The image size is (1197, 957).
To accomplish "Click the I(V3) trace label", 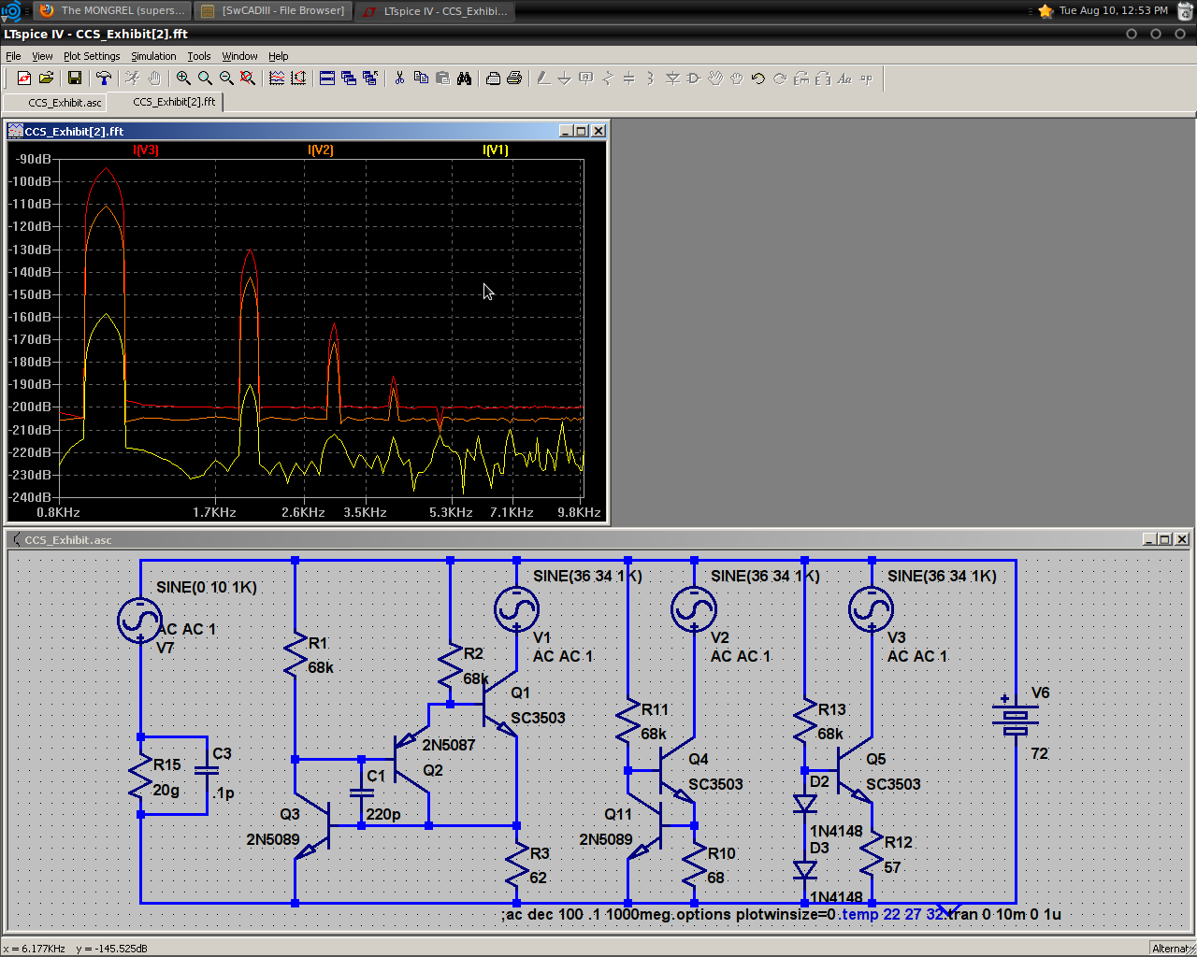I will (x=146, y=150).
